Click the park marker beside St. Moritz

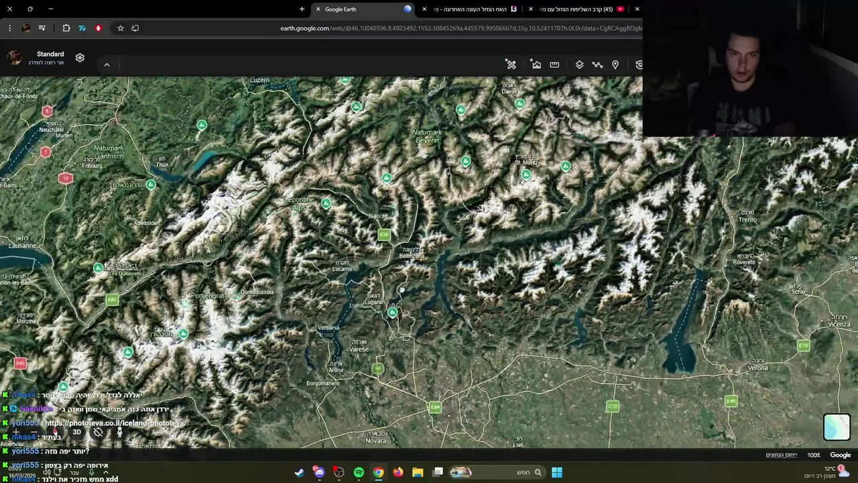click(526, 175)
